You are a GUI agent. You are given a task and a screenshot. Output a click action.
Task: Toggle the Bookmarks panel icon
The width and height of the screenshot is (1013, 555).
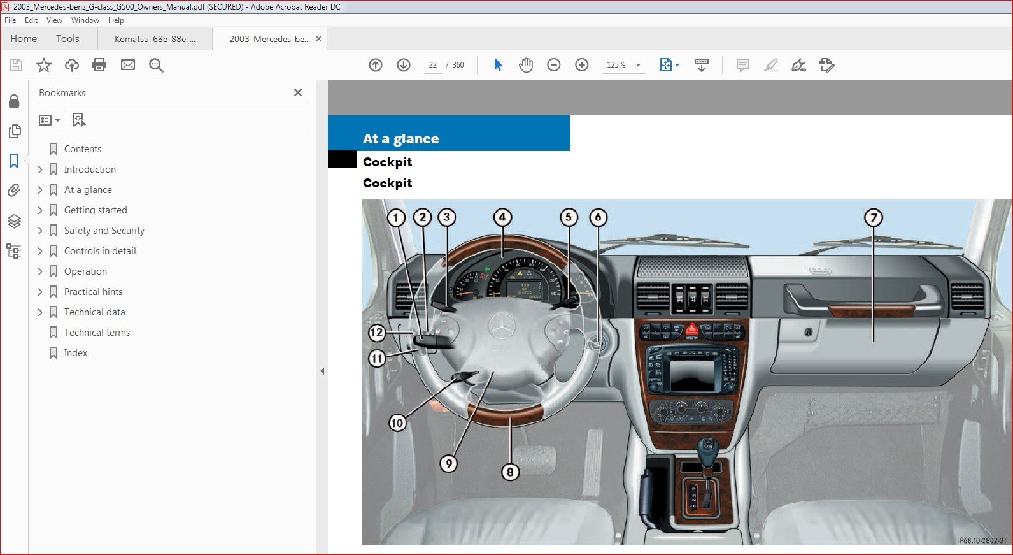[14, 161]
